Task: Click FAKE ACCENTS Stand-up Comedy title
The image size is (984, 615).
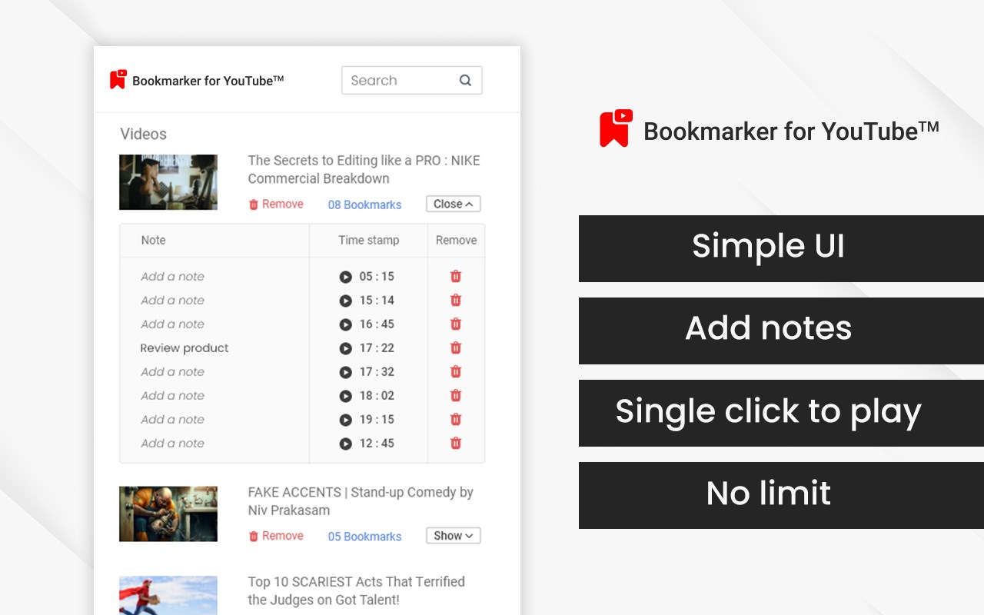Action: (x=361, y=501)
